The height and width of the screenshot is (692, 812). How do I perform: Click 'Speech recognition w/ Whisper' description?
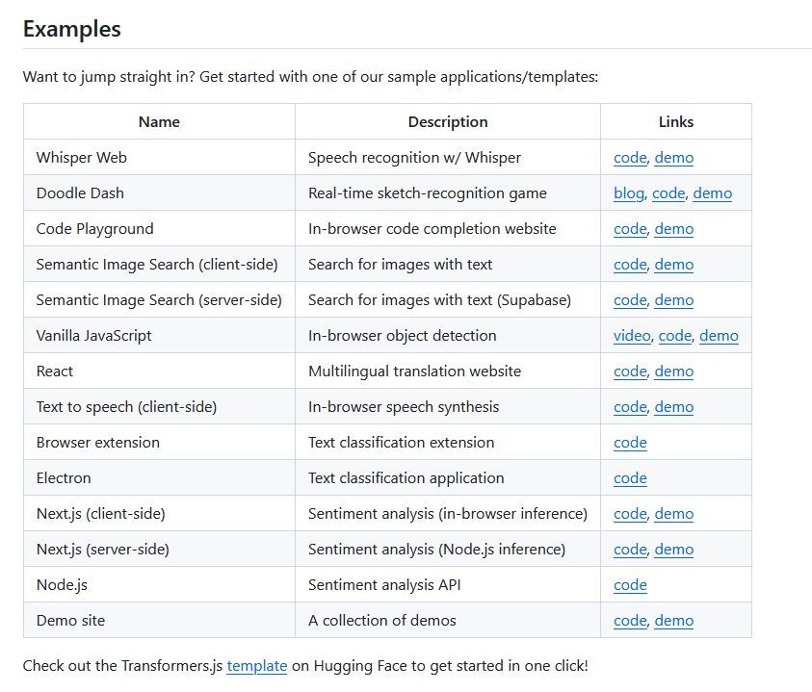[x=414, y=158]
